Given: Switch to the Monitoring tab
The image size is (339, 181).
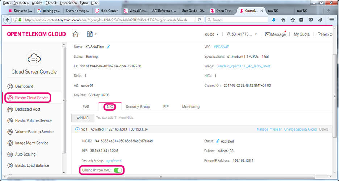Looking at the screenshot, I should (191, 107).
